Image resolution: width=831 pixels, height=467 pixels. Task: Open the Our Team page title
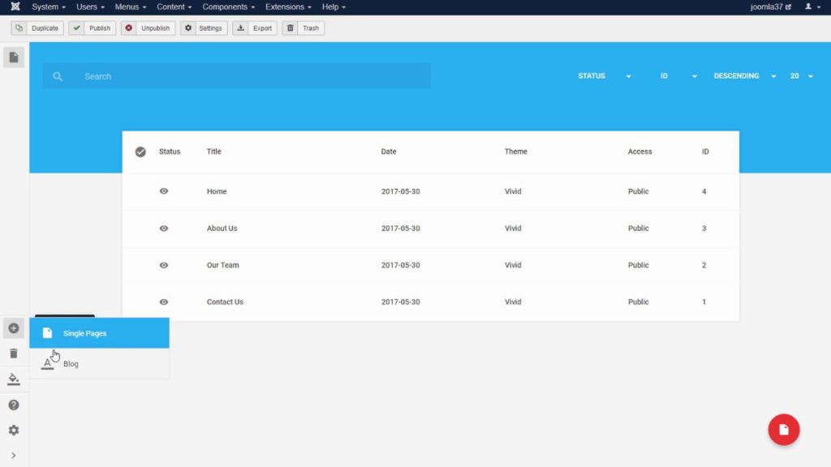point(222,265)
